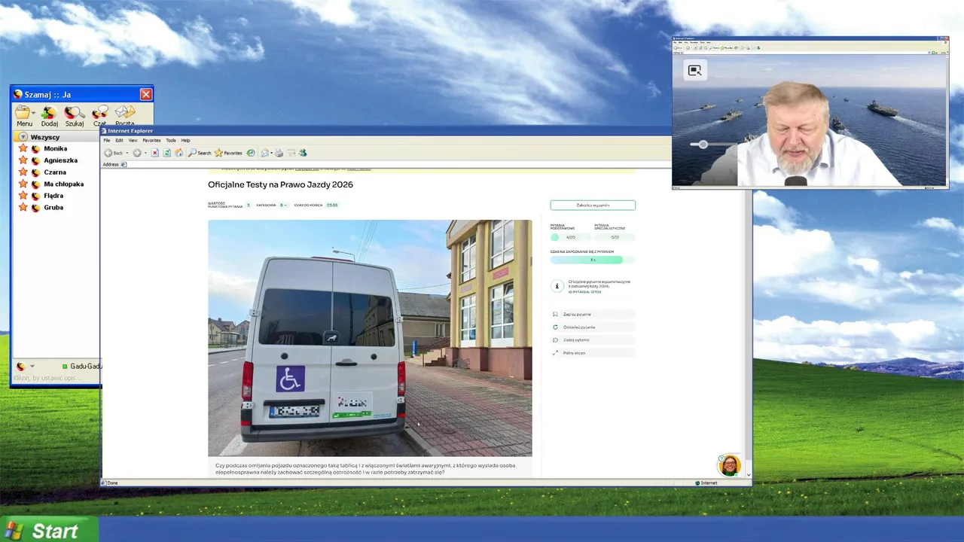Click the Pytania specjalistyczne 0/12 indicator
This screenshot has width=964, height=542.
point(615,237)
